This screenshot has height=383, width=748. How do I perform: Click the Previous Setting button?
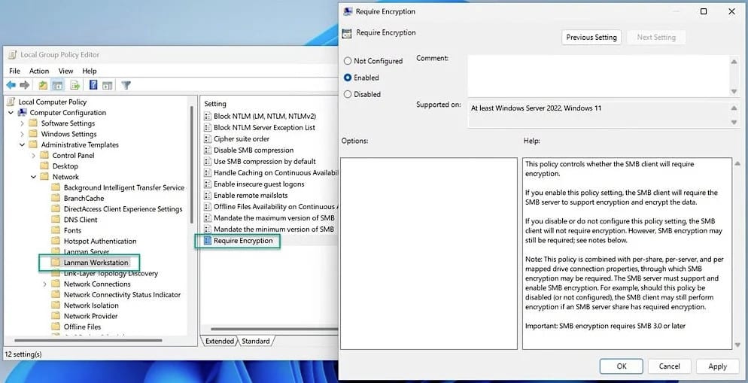[591, 37]
